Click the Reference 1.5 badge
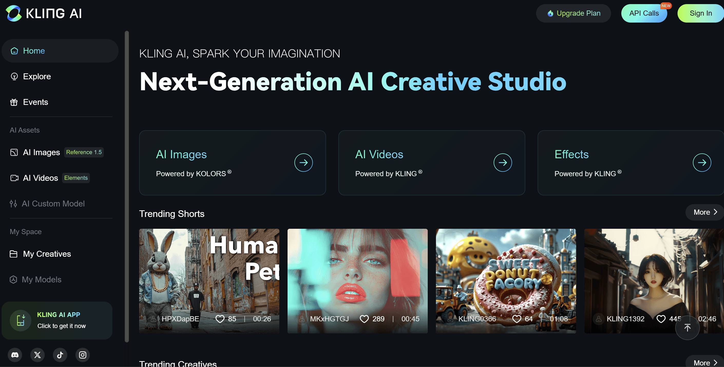This screenshot has height=367, width=724. [x=84, y=152]
